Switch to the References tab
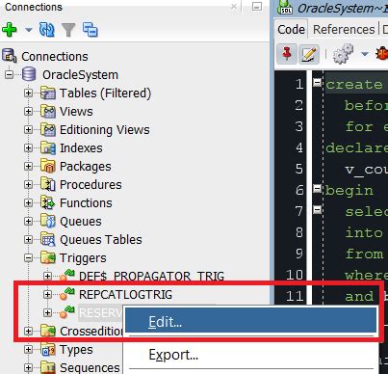388x374 pixels. click(x=344, y=29)
